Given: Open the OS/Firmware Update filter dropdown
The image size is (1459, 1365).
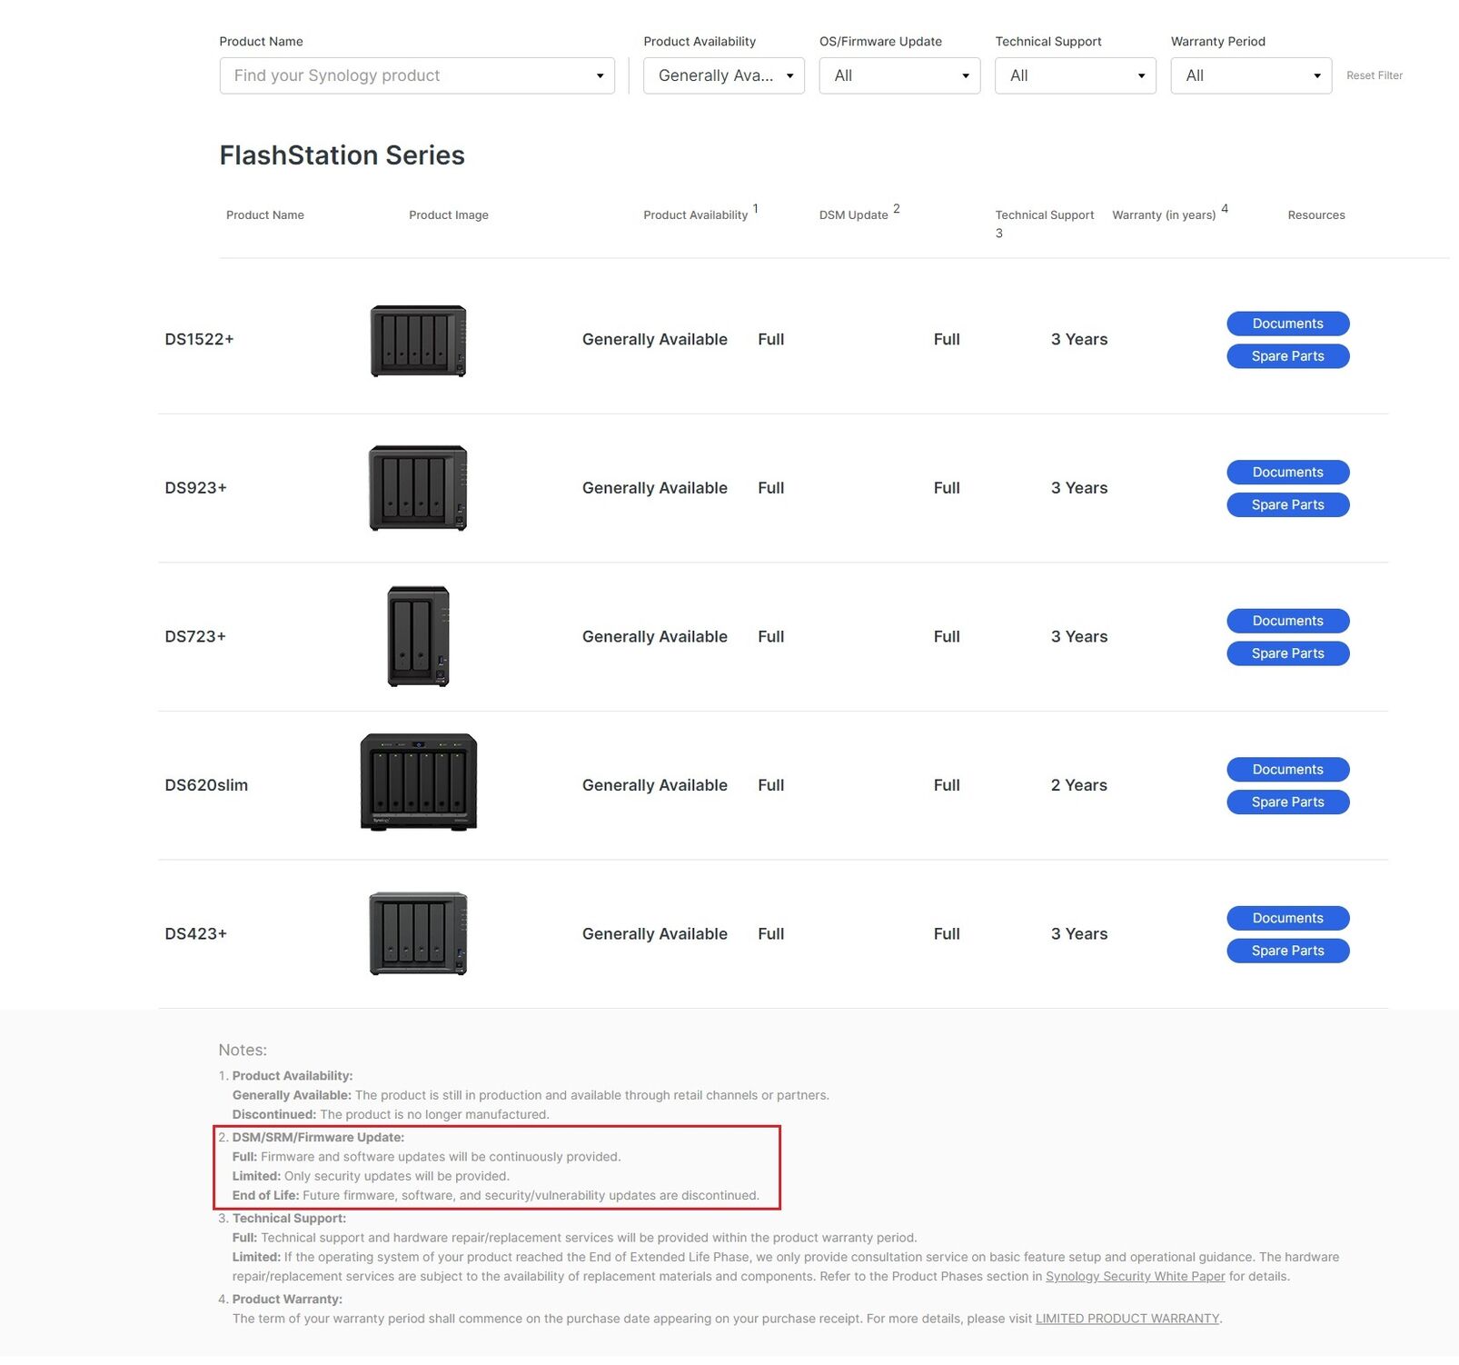Looking at the screenshot, I should pyautogui.click(x=899, y=75).
